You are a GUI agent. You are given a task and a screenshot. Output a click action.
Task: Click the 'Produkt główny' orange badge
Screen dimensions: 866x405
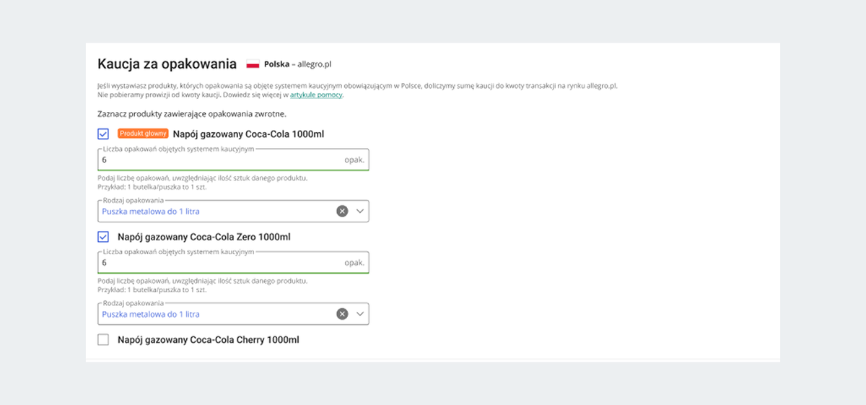(x=143, y=134)
